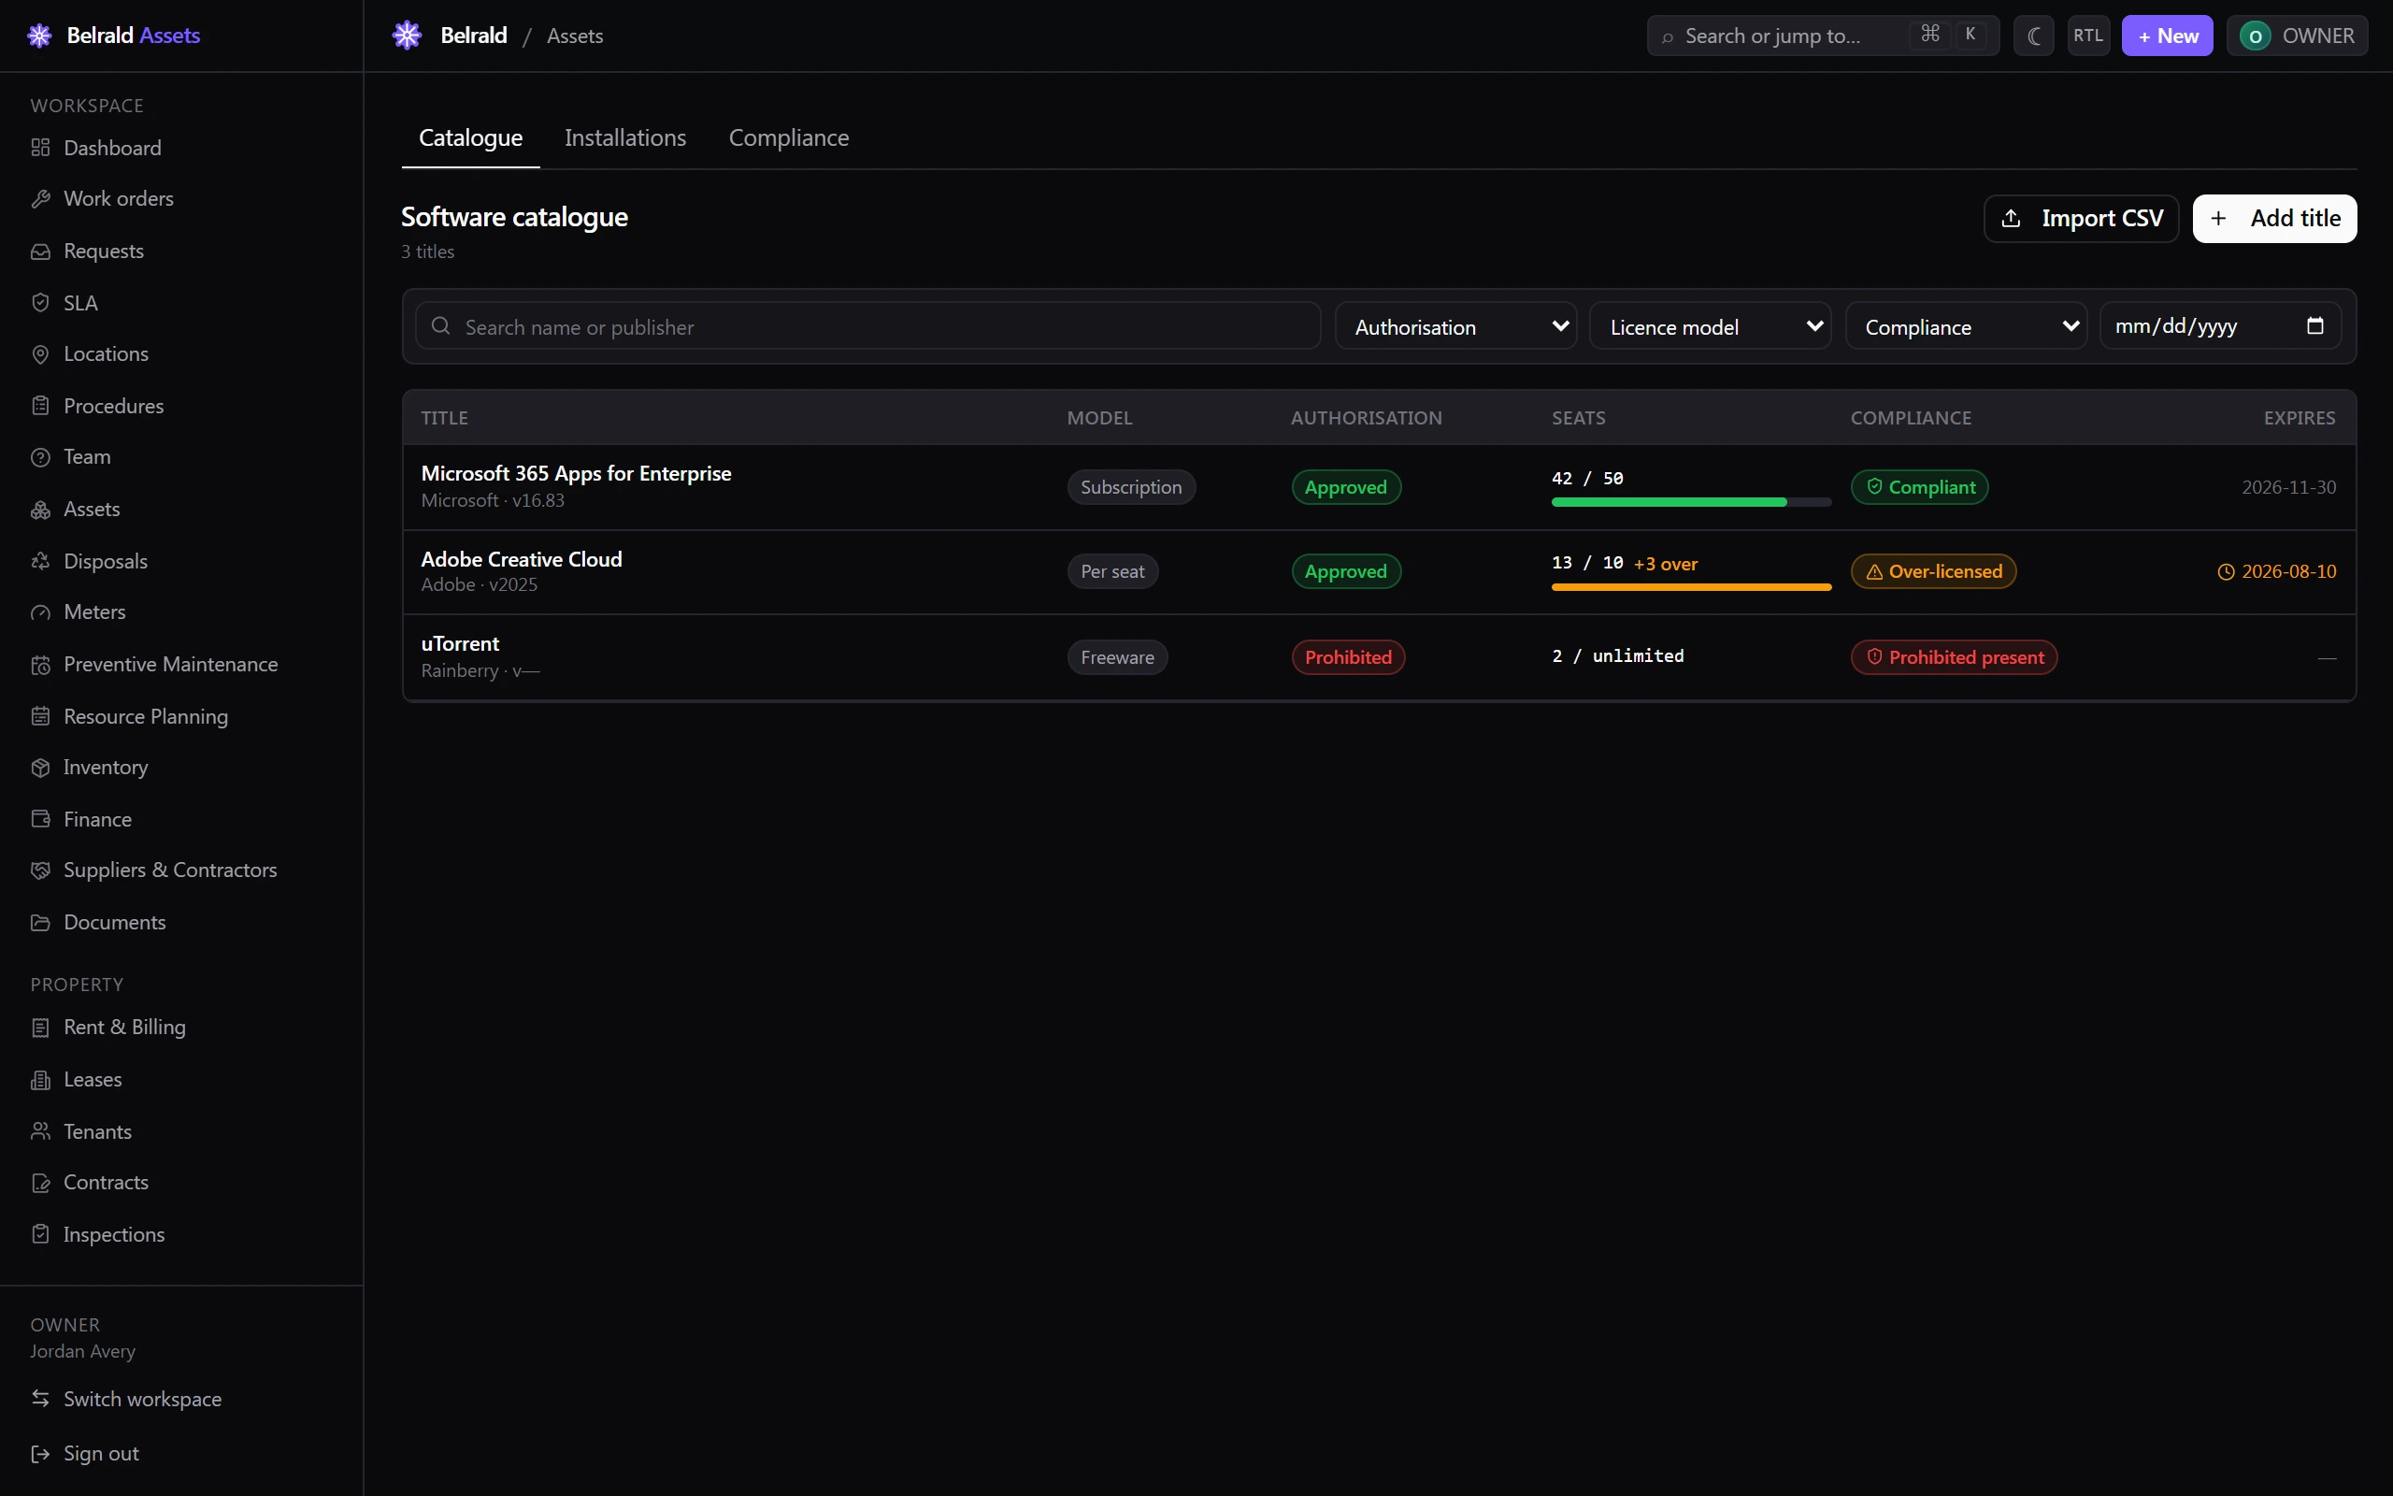Click the header Belrald snowflake logo
Screen dimensions: 2393x1496
408,36
